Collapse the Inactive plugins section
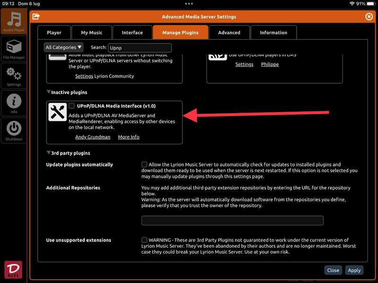The width and height of the screenshot is (378, 283). pos(49,92)
